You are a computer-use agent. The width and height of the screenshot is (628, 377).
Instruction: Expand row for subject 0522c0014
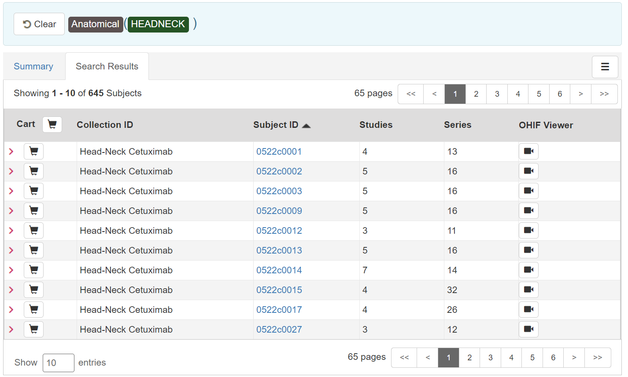point(11,270)
